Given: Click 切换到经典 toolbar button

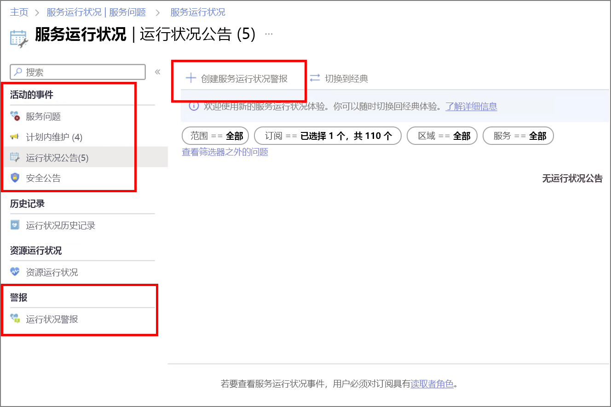Looking at the screenshot, I should tap(339, 78).
